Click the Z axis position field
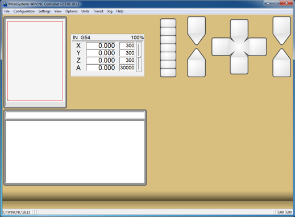 (101, 60)
